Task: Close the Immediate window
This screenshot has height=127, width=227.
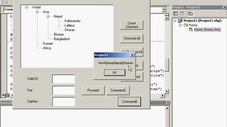Action: click(168, 103)
